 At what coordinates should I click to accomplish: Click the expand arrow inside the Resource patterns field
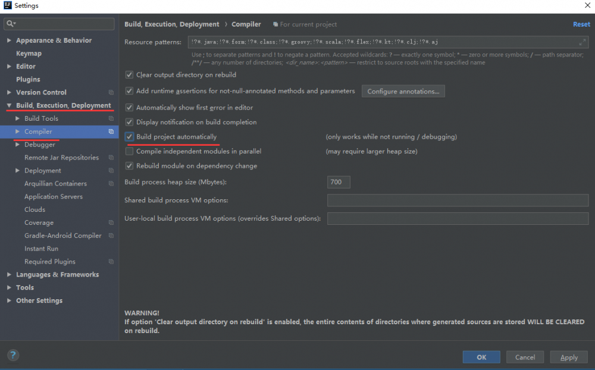pyautogui.click(x=581, y=42)
